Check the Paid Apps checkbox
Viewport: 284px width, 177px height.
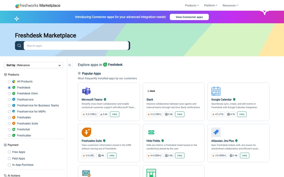click(9, 158)
